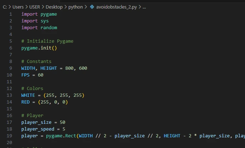Image resolution: width=245 pixels, height=148 pixels.
Task: Click the 'HEIGHT' constant on line 9
Action: click(48, 68)
